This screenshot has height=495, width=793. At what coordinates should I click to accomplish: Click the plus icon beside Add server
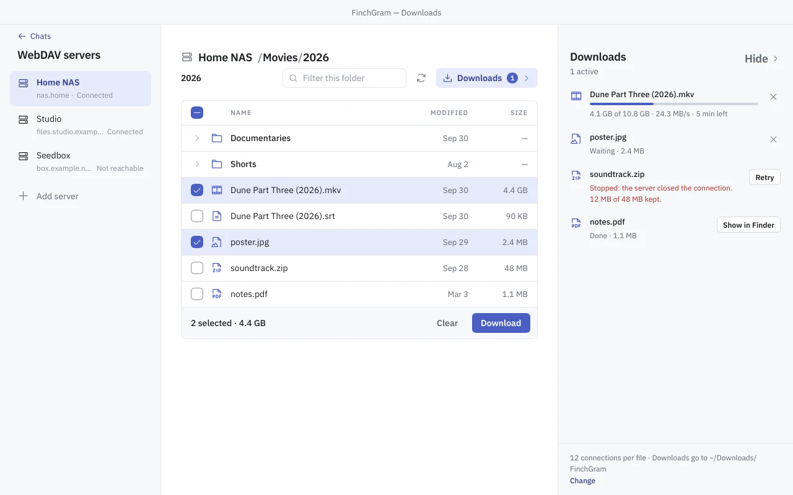click(24, 196)
